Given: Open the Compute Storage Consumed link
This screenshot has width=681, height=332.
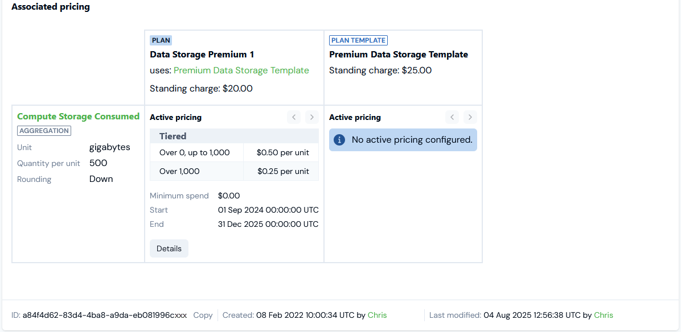Looking at the screenshot, I should pyautogui.click(x=78, y=116).
